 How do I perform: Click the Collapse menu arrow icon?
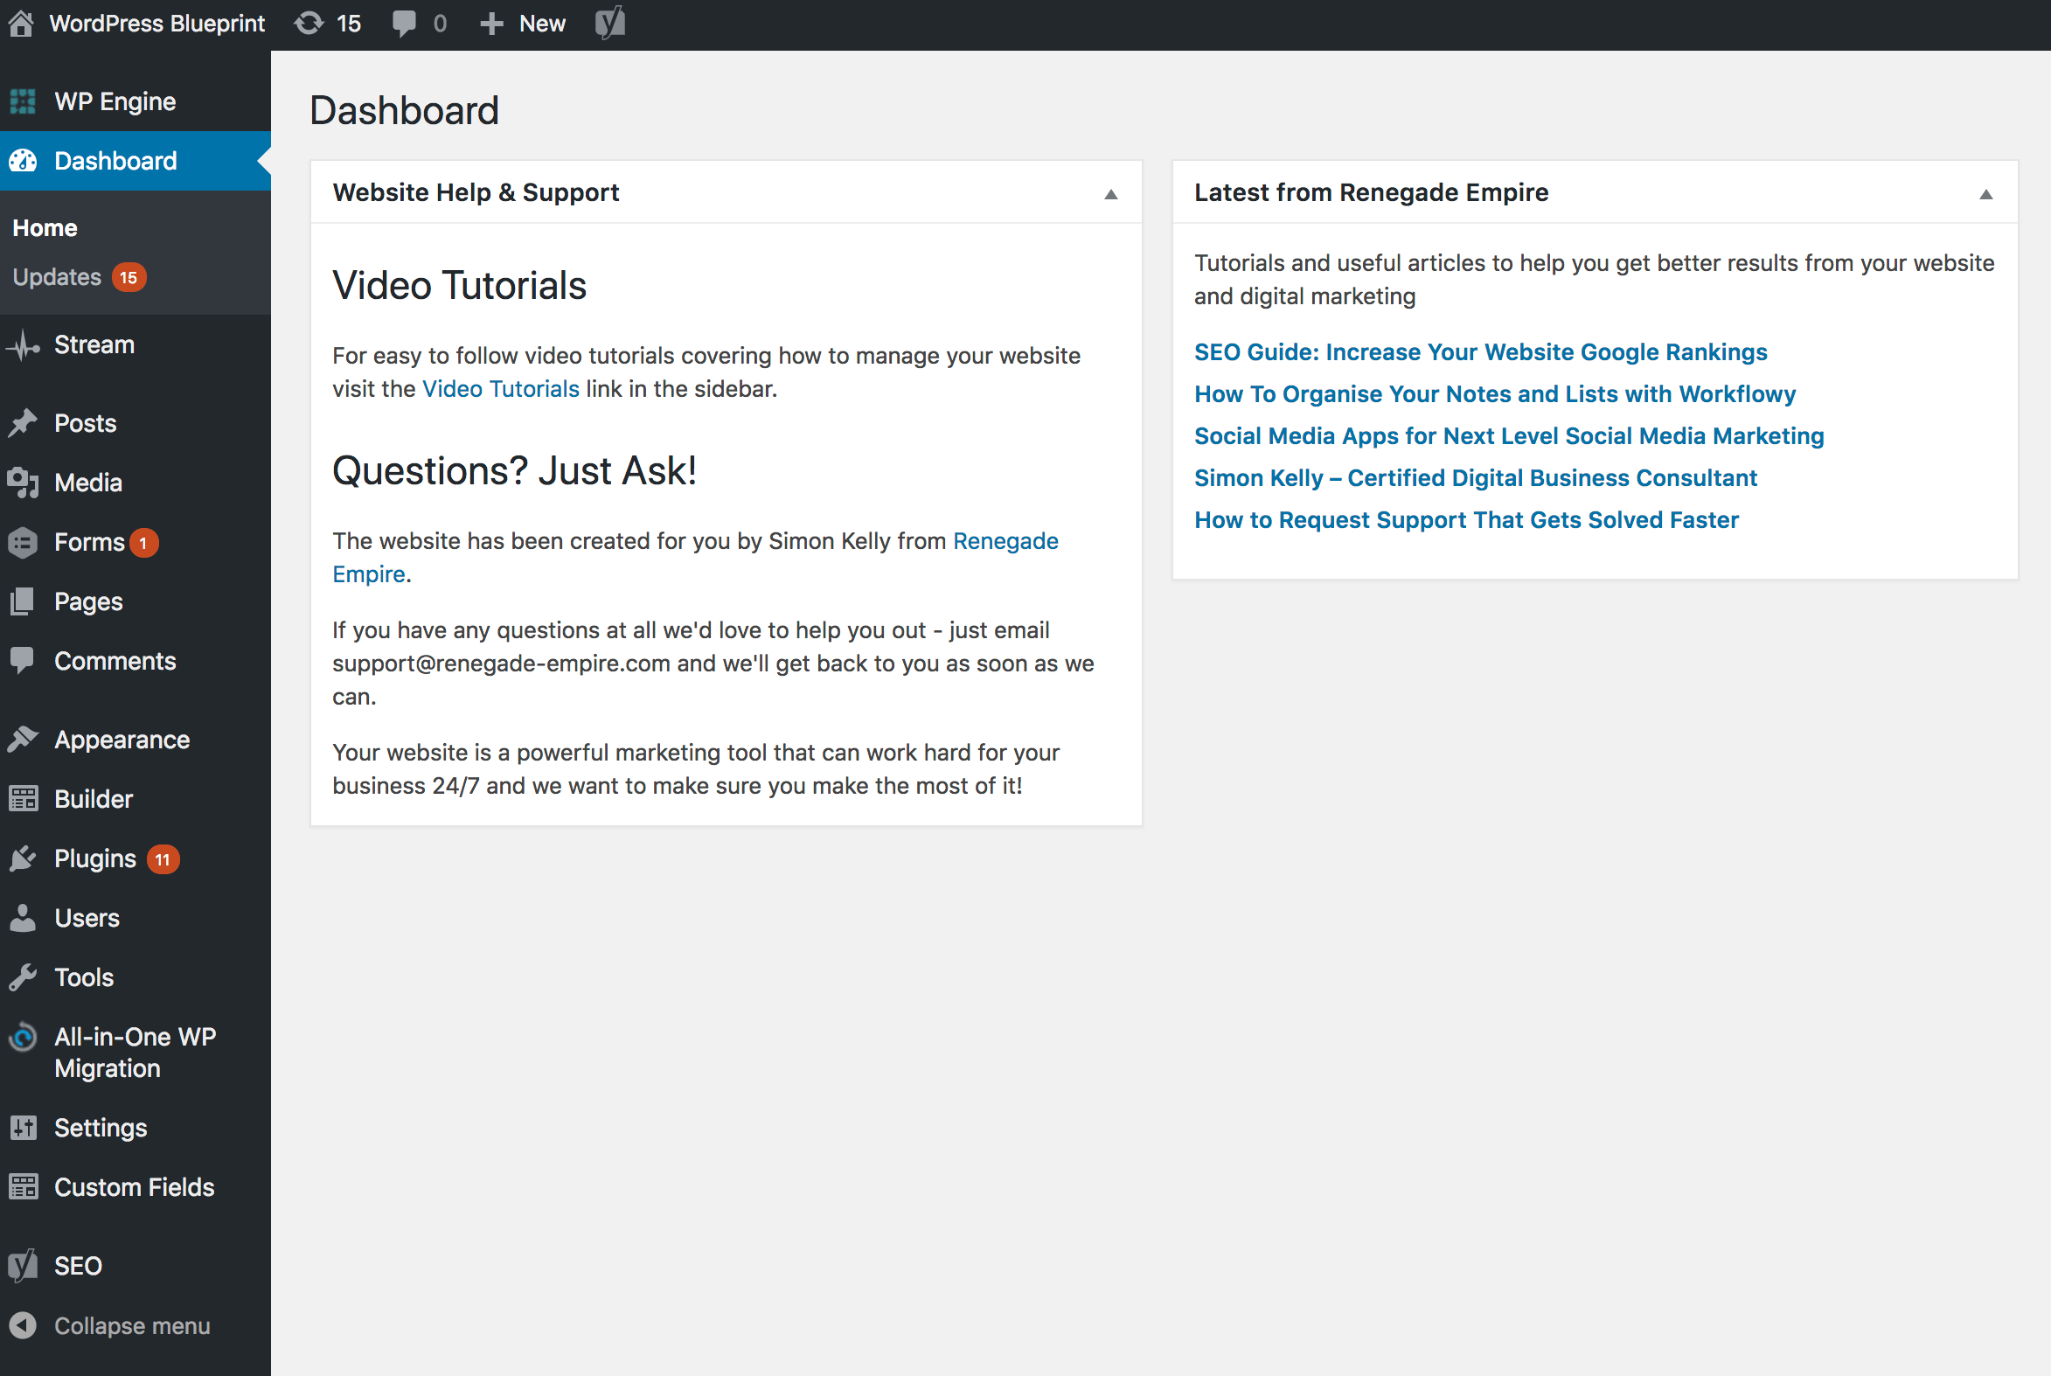click(23, 1326)
